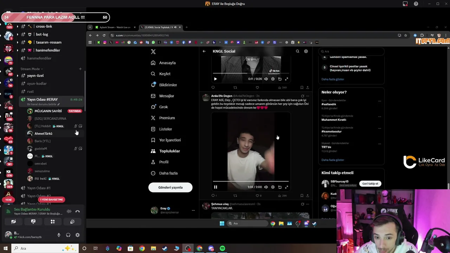Disconnect from the Discord voice call
This screenshot has height=253, width=450.
tap(78, 212)
